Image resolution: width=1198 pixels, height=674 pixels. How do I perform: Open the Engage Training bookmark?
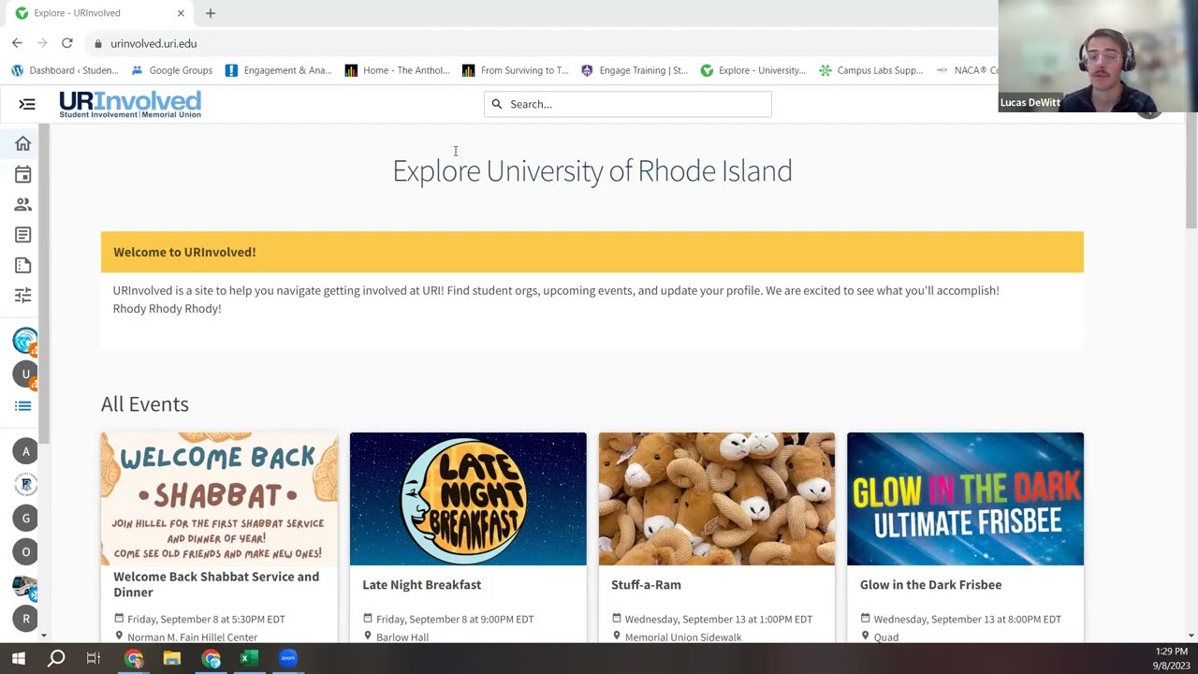point(635,70)
